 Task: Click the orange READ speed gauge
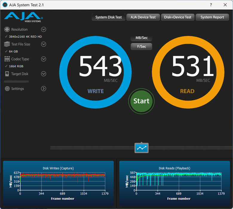pos(188,72)
